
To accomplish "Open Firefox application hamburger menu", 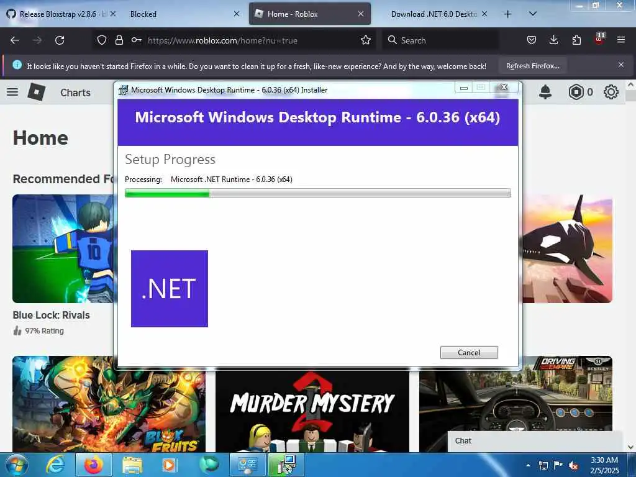I will [621, 40].
